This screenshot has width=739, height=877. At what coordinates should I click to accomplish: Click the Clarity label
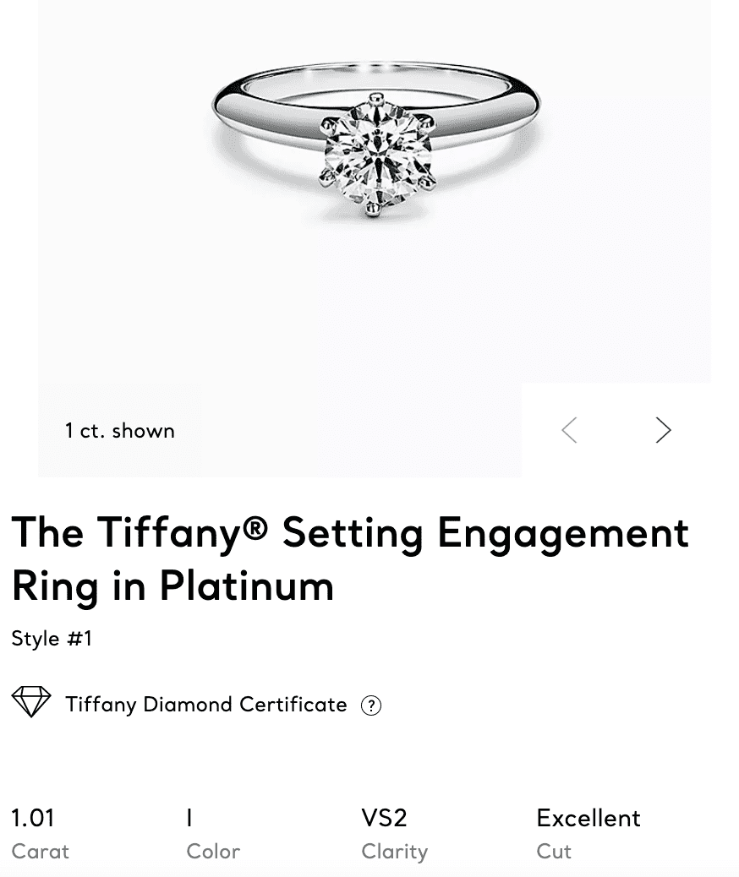pyautogui.click(x=394, y=852)
